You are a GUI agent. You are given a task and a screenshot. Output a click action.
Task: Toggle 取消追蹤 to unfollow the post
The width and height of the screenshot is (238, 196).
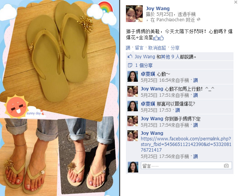point(157,48)
